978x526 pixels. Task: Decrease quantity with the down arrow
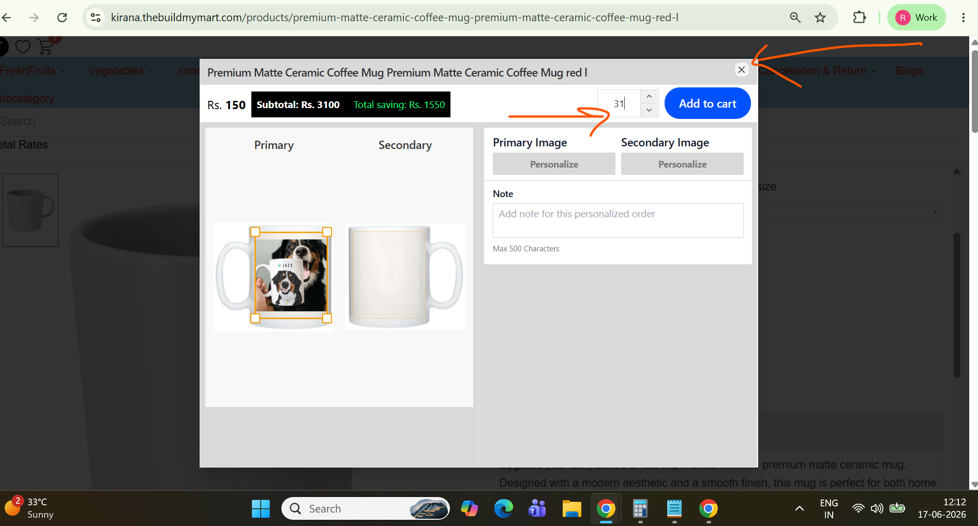649,110
